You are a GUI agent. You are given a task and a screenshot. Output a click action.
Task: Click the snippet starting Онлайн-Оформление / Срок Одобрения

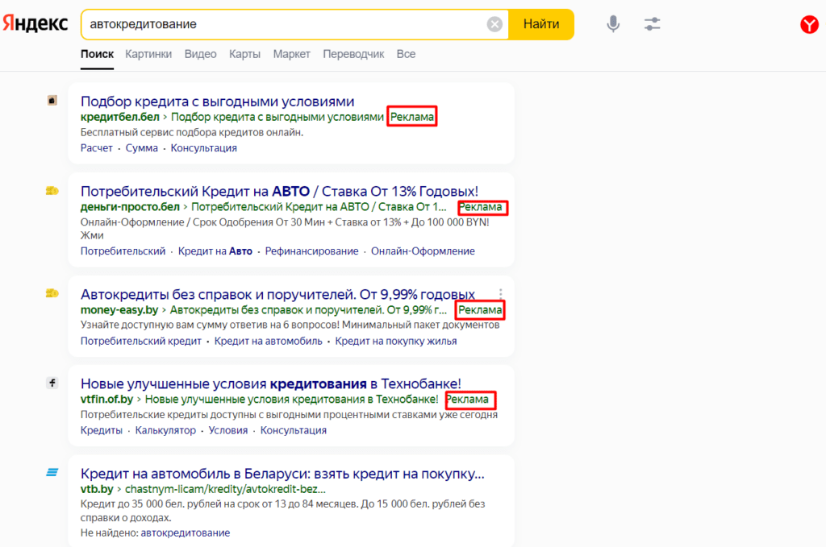click(x=285, y=228)
